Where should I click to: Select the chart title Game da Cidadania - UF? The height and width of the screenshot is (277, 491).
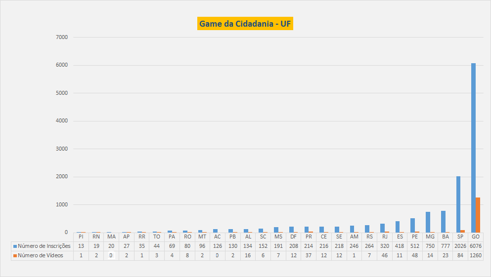click(x=245, y=24)
